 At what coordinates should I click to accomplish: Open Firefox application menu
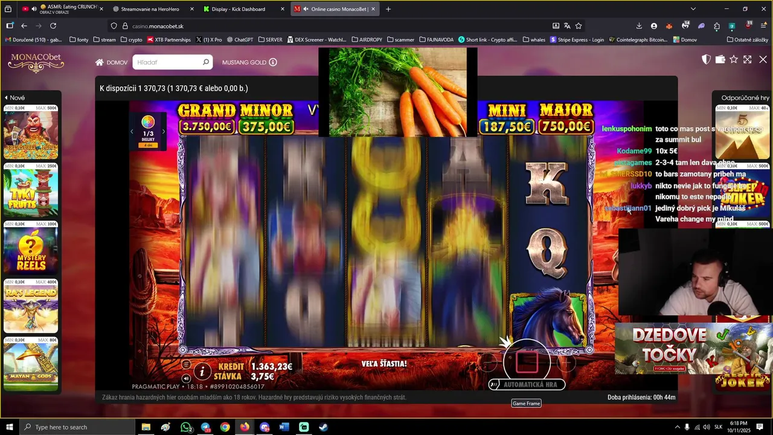763,26
